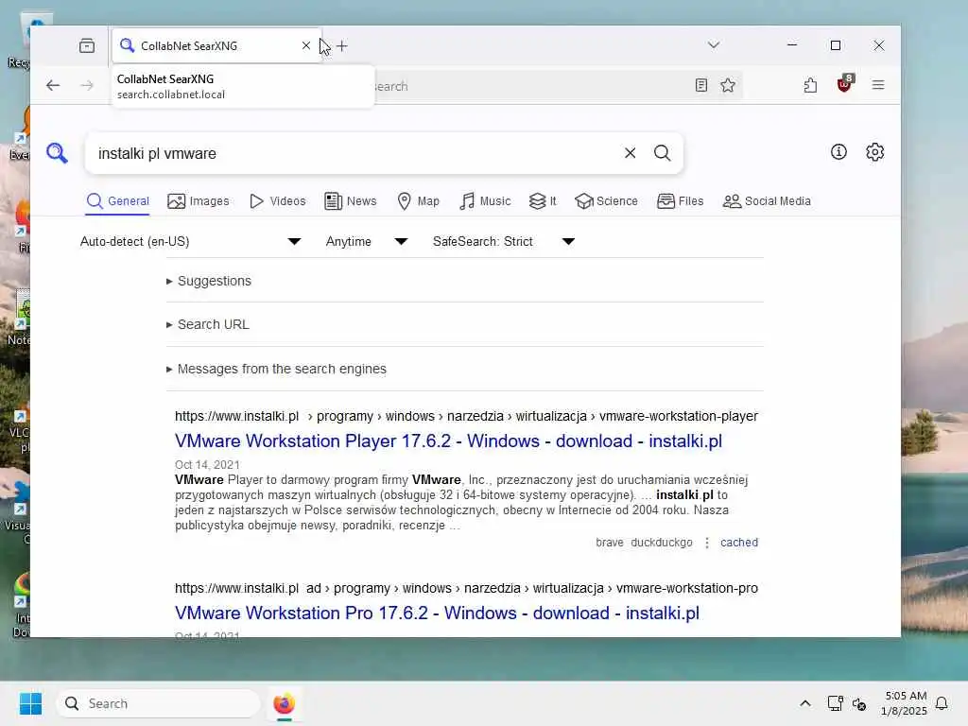Switch to the Social Media category
968x726 pixels.
point(766,201)
